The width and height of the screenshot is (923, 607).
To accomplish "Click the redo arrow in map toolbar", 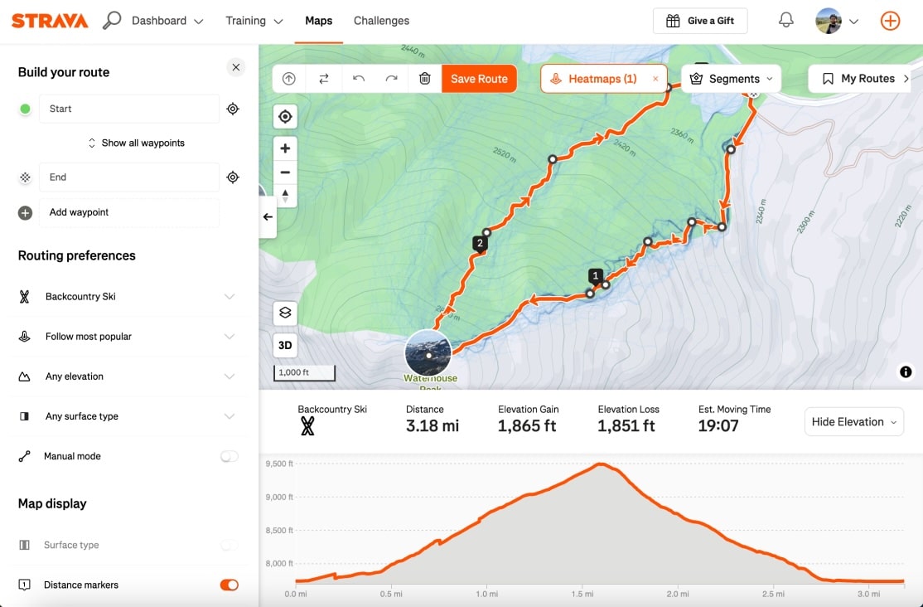I will tap(391, 79).
